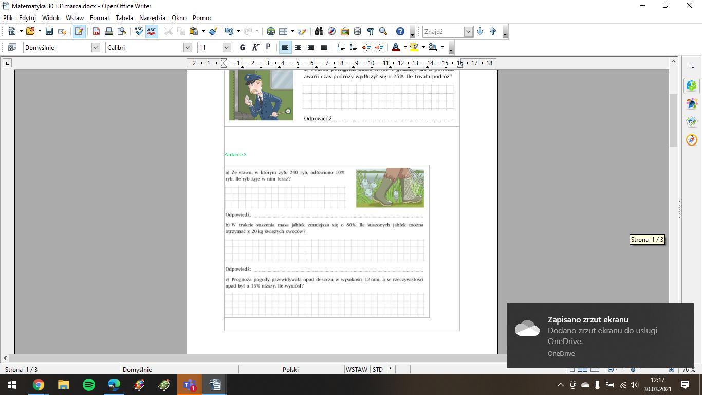The image size is (702, 395).
Task: Open font size 11 dropdown
Action: [227, 47]
